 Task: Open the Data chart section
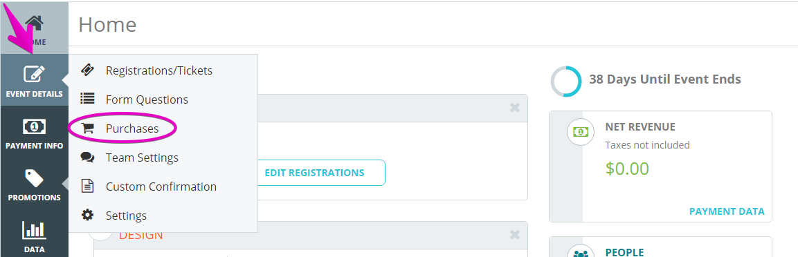34,236
